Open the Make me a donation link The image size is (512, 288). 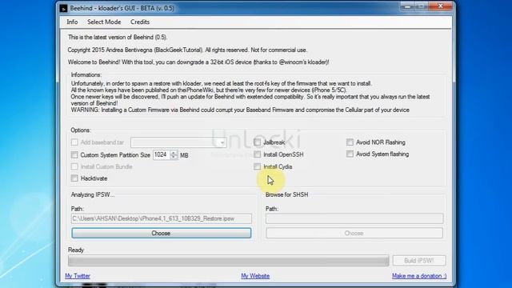(419, 276)
